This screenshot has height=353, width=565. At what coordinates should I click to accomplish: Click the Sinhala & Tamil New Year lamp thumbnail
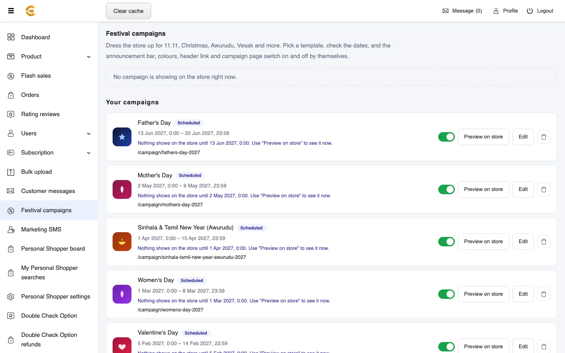point(122,242)
